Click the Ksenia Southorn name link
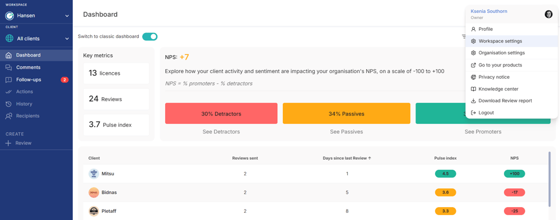Screen dimensions: 560x220 489,11
